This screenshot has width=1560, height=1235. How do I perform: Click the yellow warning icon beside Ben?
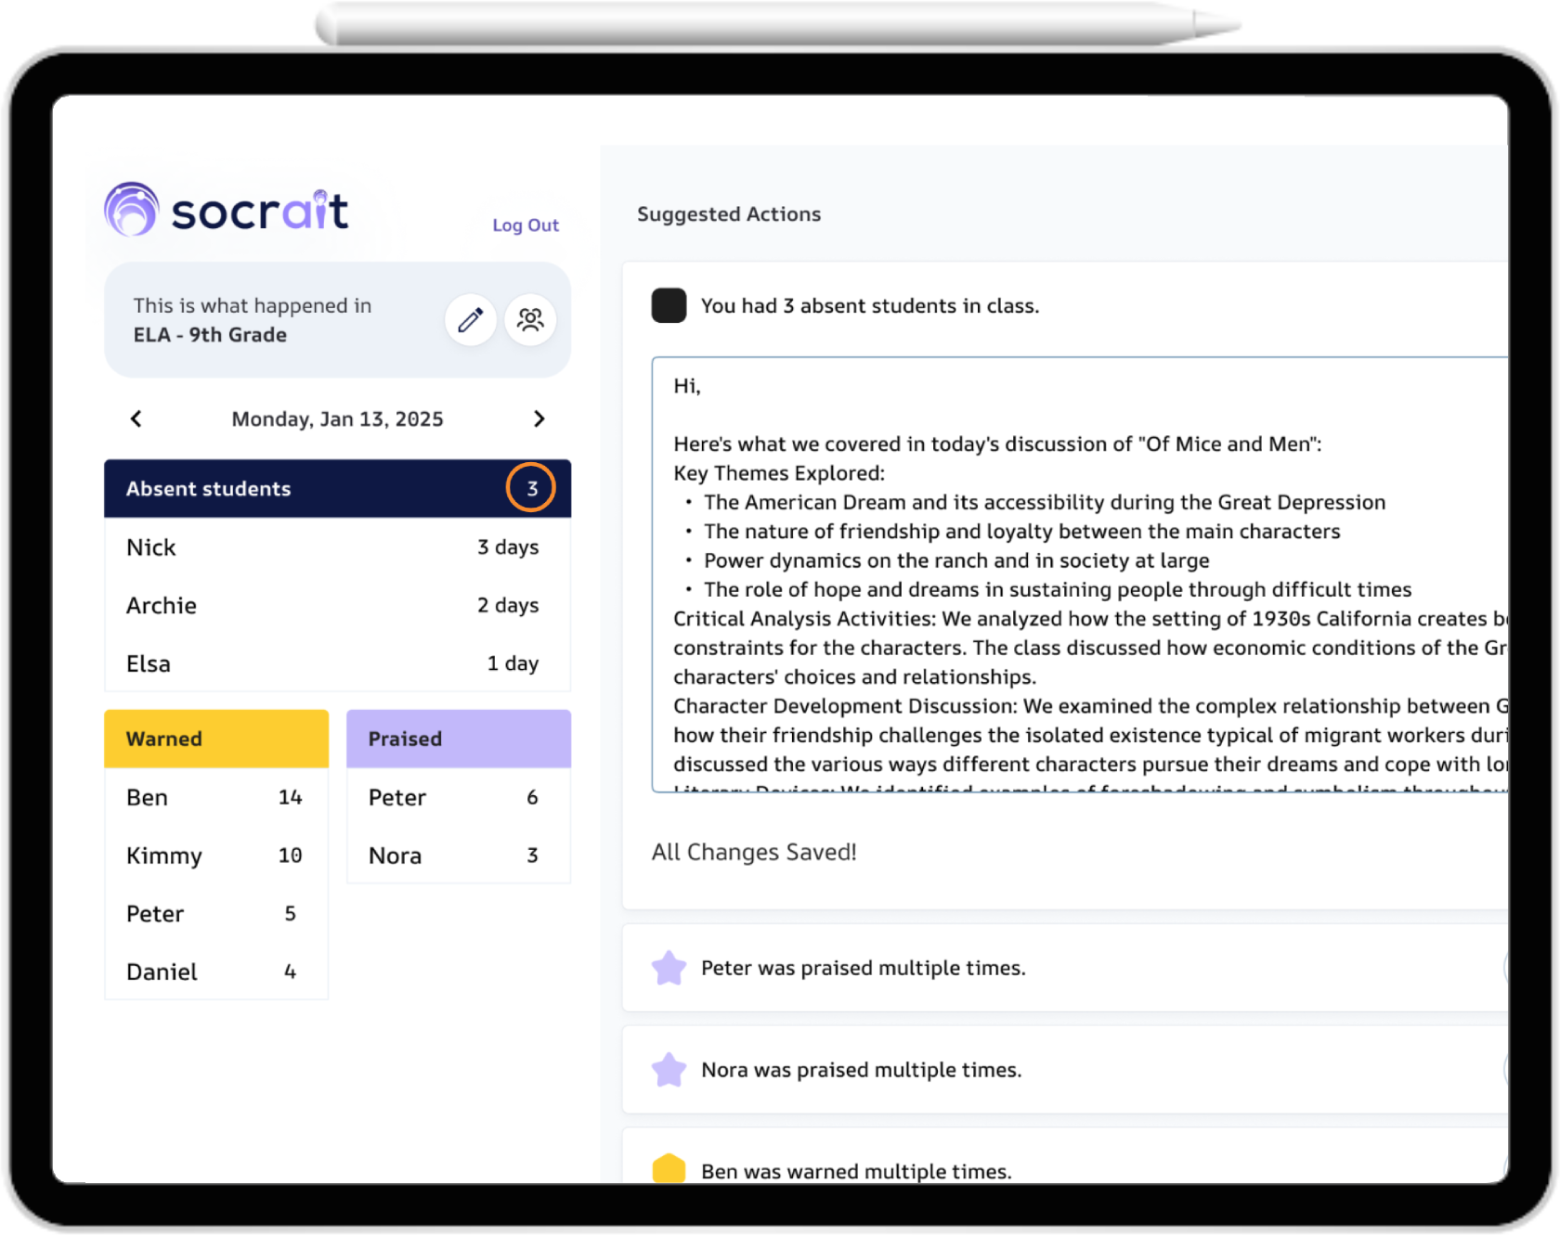pyautogui.click(x=669, y=1169)
